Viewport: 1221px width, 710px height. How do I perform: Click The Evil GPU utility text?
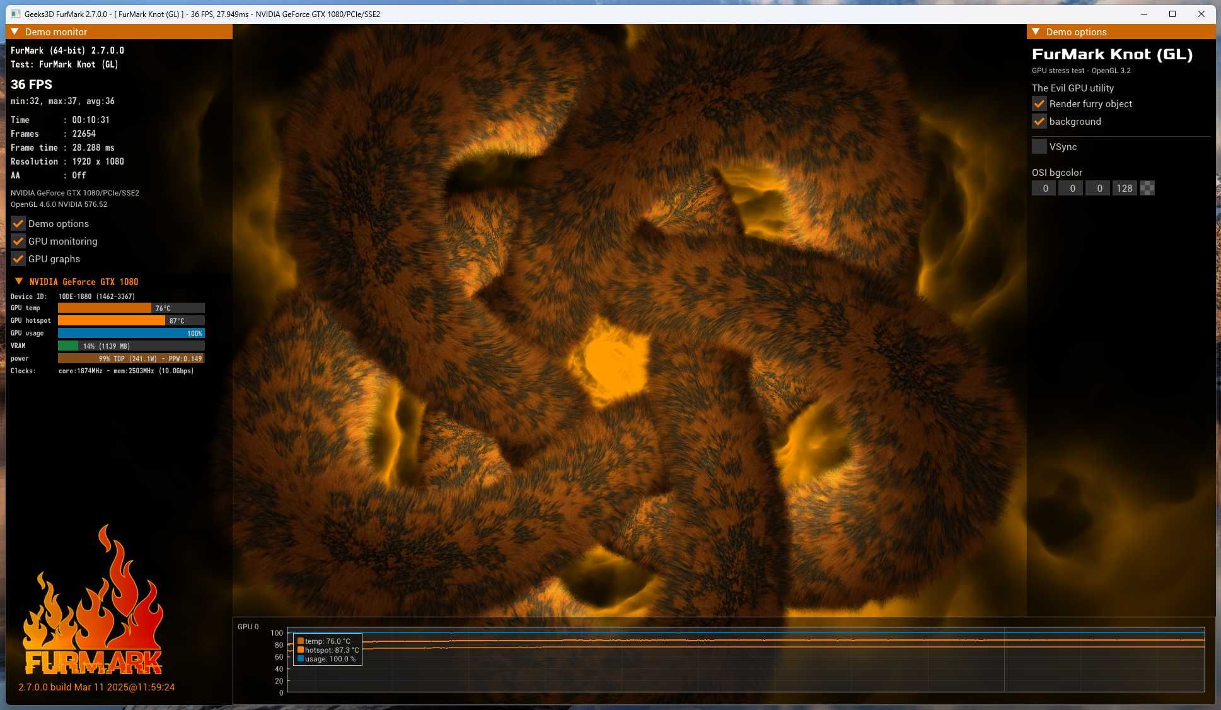click(x=1073, y=88)
